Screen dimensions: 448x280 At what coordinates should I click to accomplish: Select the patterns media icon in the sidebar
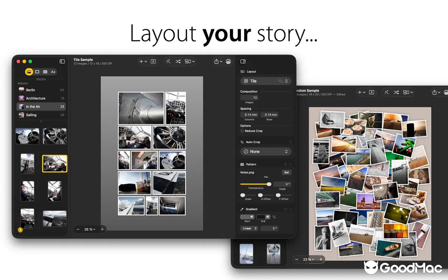[45, 72]
